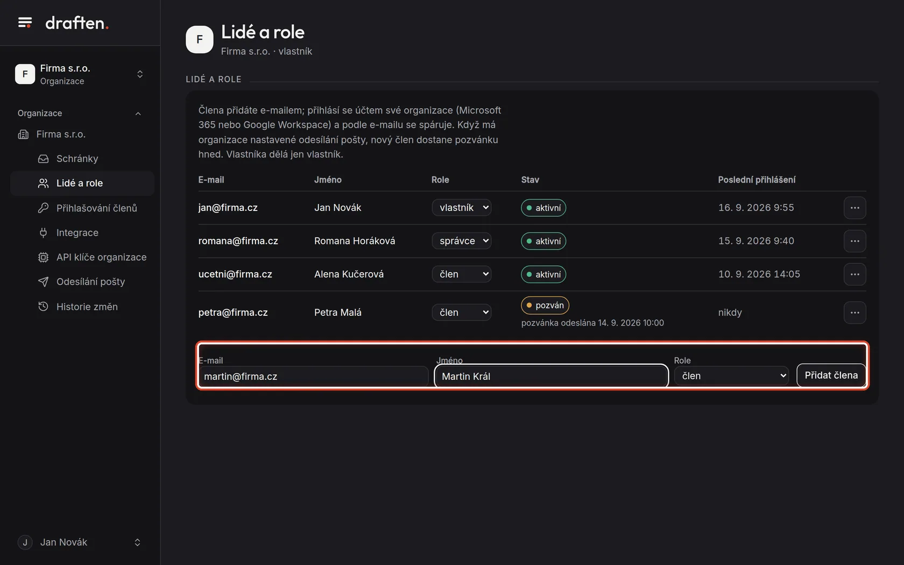Focus the Jméno field with Martin Král

pos(552,377)
